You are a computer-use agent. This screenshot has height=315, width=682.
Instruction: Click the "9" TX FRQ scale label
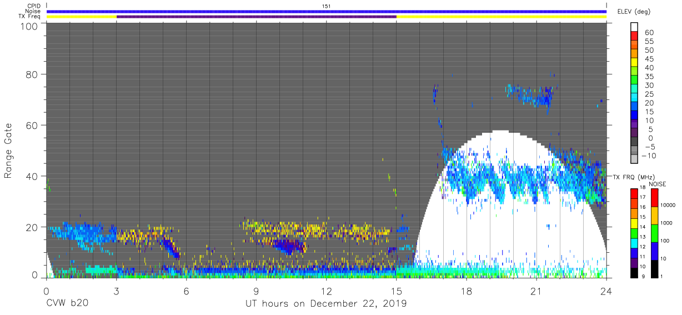pos(644,277)
